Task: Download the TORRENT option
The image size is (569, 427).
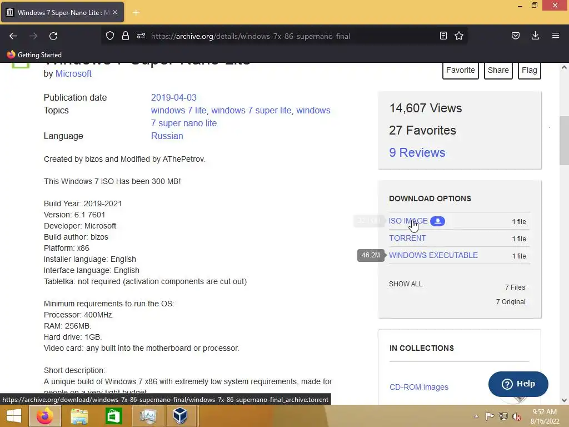Action: (407, 238)
